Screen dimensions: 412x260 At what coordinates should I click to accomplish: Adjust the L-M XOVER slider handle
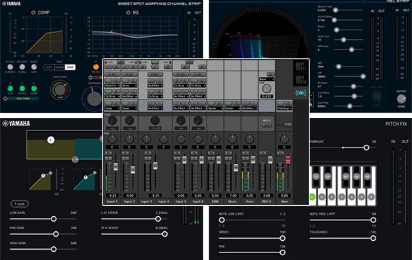tap(158, 219)
